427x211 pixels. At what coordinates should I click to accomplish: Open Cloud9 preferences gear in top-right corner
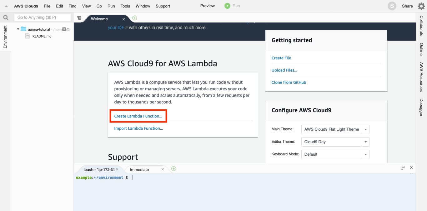pyautogui.click(x=421, y=6)
